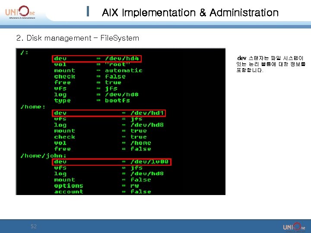Click the value "rw" on the options line
This screenshot has height=233, width=311.
point(135,186)
